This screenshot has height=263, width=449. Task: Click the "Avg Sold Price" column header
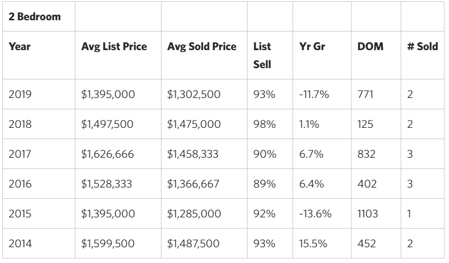[x=201, y=47]
